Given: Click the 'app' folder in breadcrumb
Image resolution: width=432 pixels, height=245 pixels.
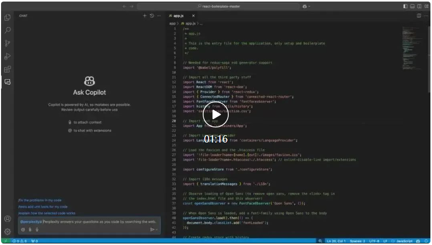Looking at the screenshot, I should click(172, 24).
